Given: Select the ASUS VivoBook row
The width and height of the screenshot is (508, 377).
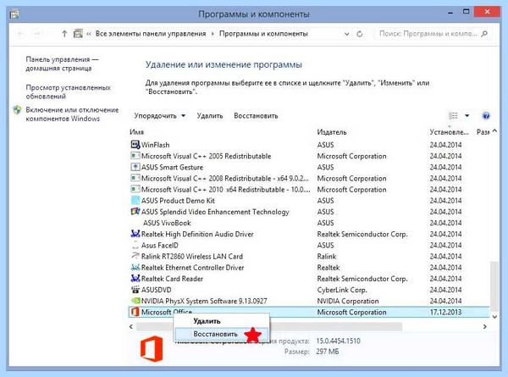Looking at the screenshot, I should 309,223.
